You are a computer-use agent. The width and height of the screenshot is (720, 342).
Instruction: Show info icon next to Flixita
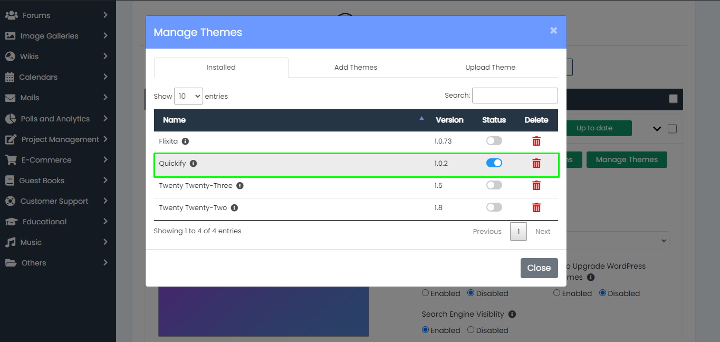click(185, 141)
